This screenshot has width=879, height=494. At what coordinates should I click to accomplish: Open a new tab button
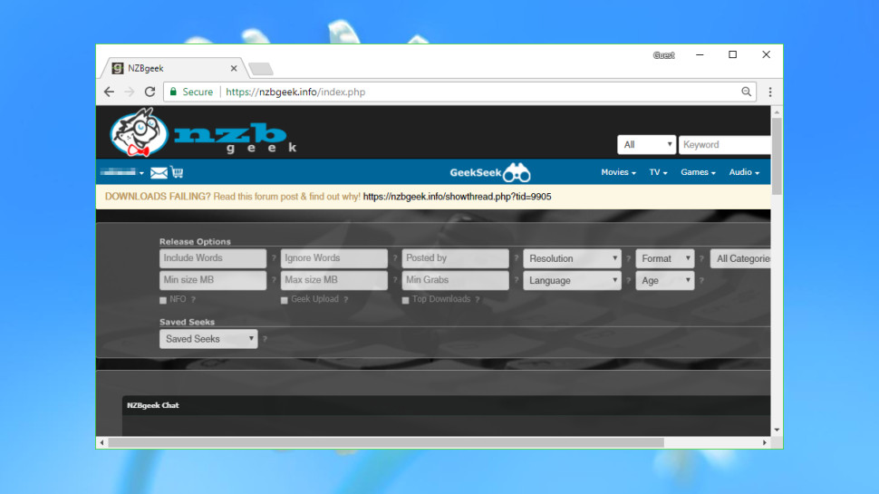point(261,69)
